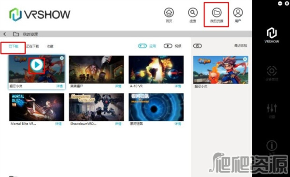Open 详情 details for 银河狂飙
290x177 pixels.
(x=178, y=124)
